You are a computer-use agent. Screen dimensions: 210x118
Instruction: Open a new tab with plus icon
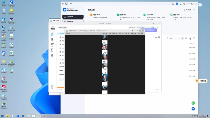71,4
